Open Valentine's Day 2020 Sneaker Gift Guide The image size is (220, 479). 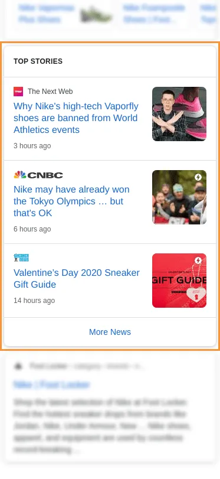pyautogui.click(x=77, y=279)
